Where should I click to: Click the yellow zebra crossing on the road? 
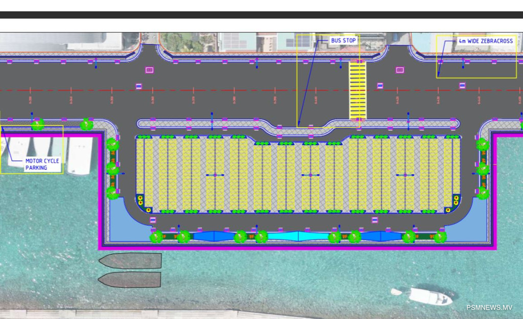[x=358, y=89]
